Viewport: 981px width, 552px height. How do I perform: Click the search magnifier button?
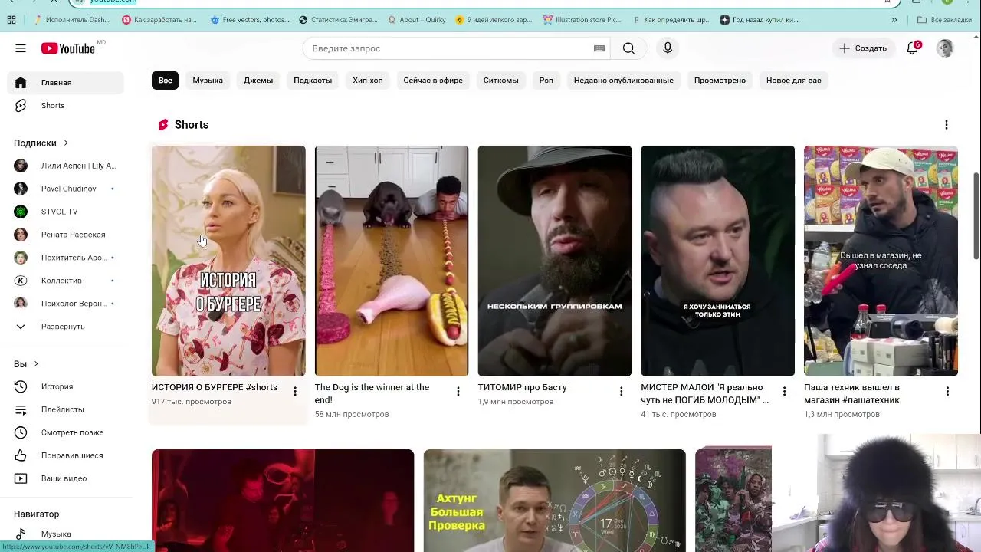[628, 48]
